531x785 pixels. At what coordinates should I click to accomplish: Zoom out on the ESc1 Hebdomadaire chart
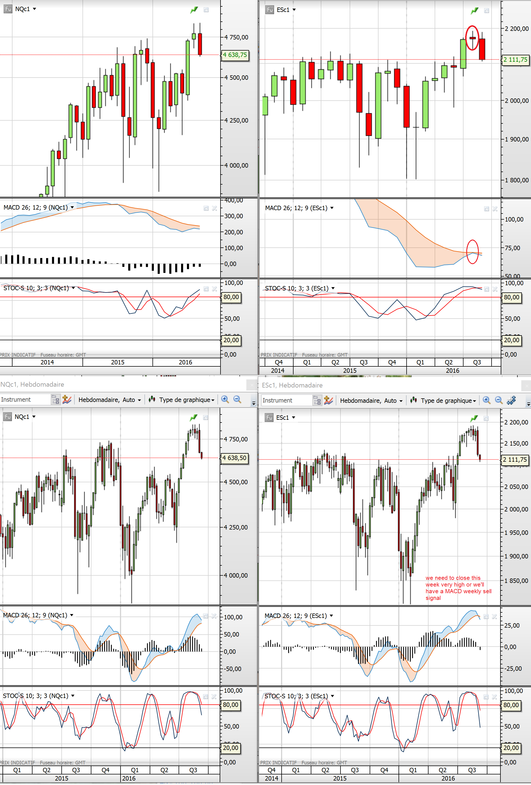(499, 401)
